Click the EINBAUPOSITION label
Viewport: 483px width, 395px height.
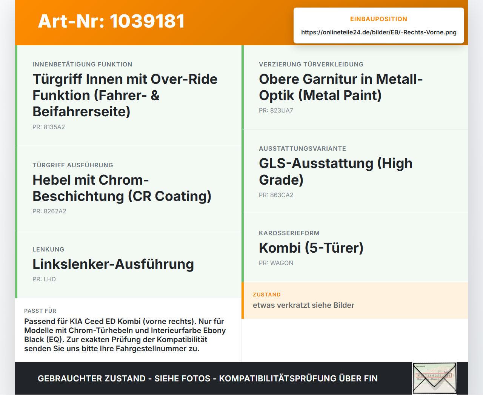[x=378, y=19]
